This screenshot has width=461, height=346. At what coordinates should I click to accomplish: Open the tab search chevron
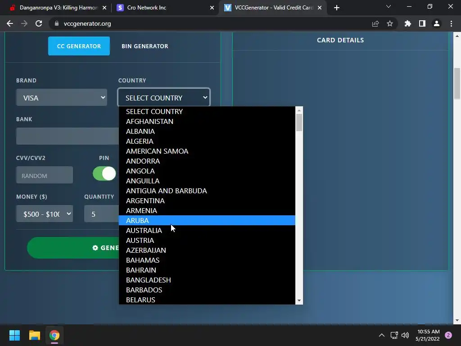(x=388, y=6)
